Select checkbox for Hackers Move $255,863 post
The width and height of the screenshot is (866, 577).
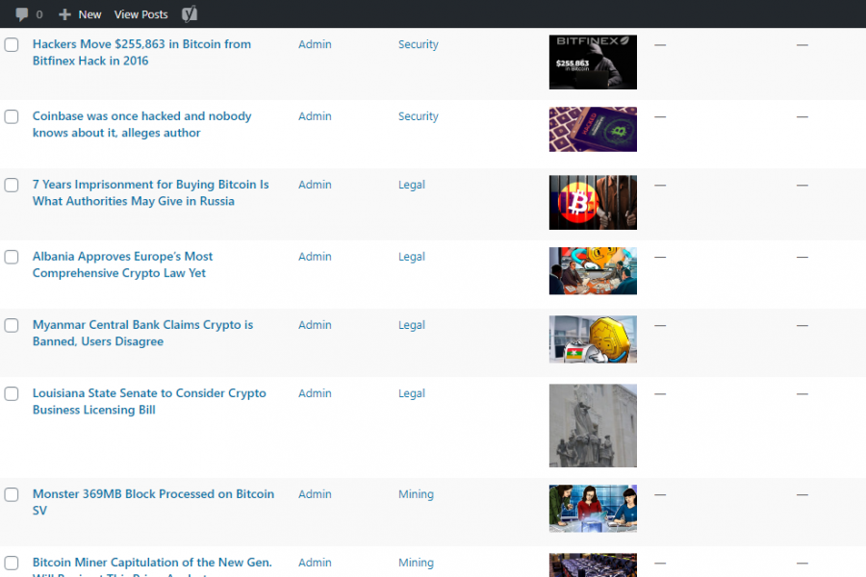coord(12,45)
